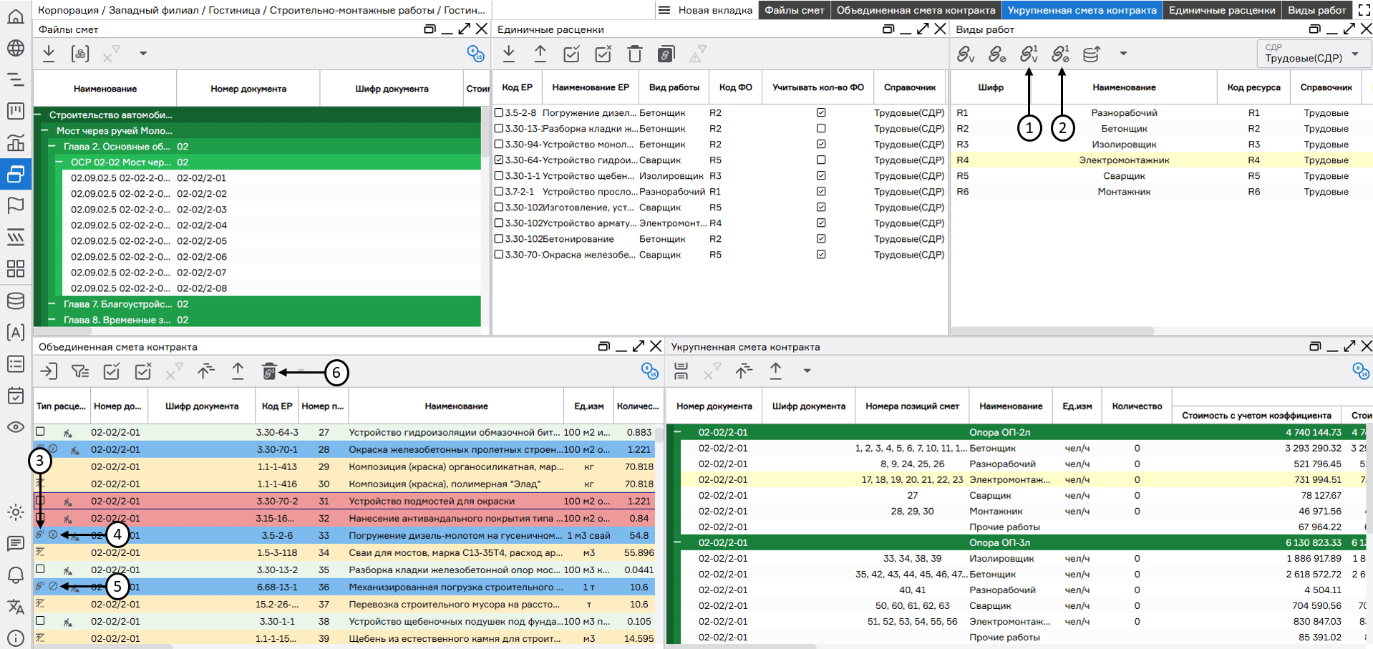This screenshot has width=1373, height=649.
Task: Click the delete icon in Объединенная смета контракта toolbar
Action: pyautogui.click(x=269, y=371)
